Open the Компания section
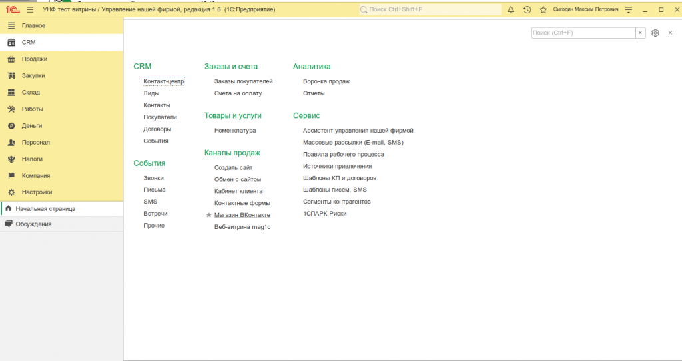 coord(61,176)
